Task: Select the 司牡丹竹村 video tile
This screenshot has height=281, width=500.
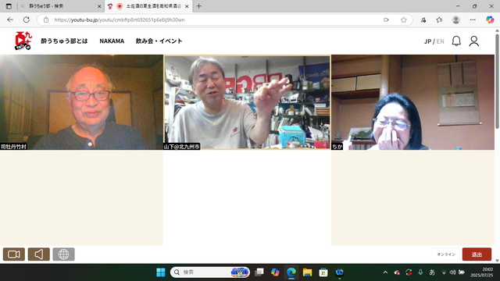Action: (x=81, y=102)
